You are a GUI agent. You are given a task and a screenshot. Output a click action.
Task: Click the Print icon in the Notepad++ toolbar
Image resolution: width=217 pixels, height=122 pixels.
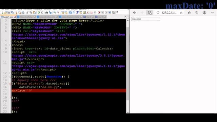click(x=23, y=13)
